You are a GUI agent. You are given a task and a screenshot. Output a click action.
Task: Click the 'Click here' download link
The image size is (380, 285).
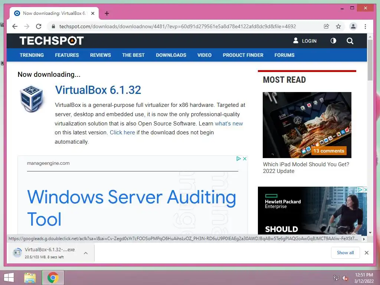click(x=122, y=132)
